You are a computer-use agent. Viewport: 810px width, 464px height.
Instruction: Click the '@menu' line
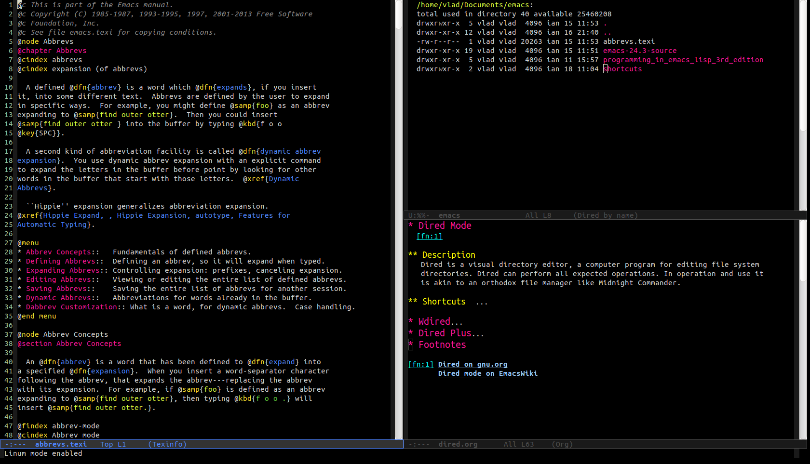28,243
